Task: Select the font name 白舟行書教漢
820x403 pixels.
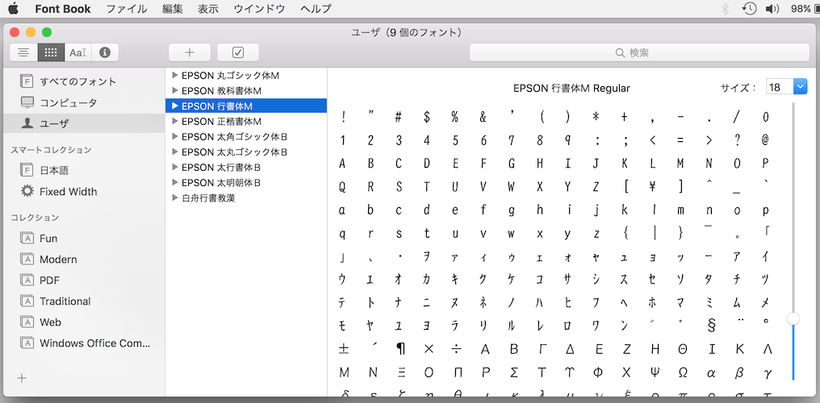Action: (208, 197)
